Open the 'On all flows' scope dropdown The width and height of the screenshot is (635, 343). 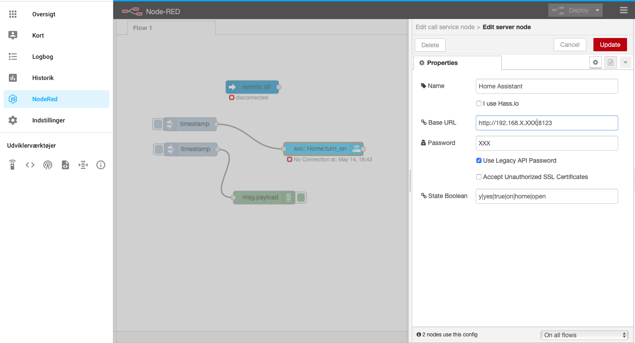[585, 335]
